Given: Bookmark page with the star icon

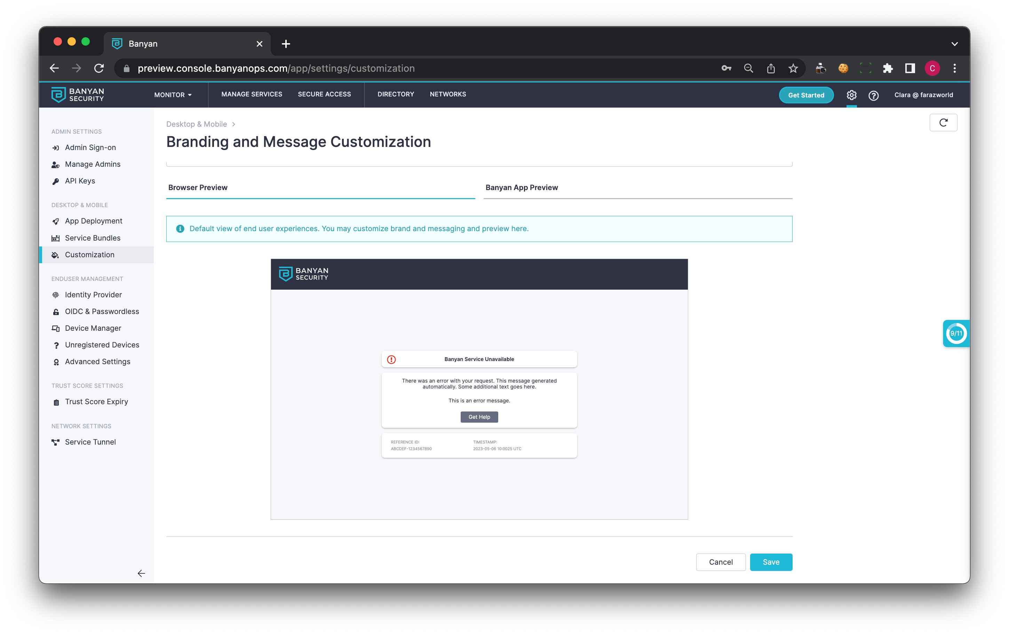Looking at the screenshot, I should (x=793, y=68).
